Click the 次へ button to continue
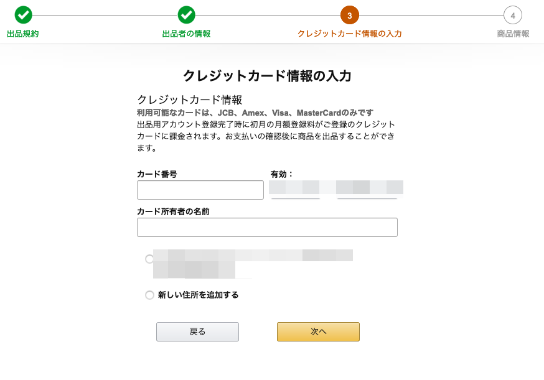544x380 pixels. tap(317, 331)
